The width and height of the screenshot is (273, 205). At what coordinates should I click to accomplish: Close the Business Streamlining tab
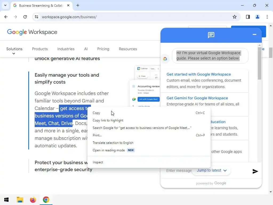pos(68,5)
